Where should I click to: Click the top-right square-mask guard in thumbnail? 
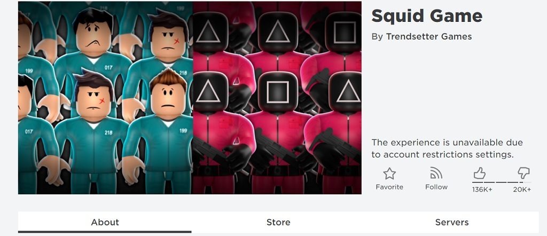coord(345,33)
